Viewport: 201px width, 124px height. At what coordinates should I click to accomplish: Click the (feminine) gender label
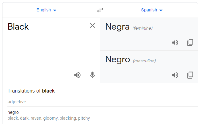[x=143, y=28]
